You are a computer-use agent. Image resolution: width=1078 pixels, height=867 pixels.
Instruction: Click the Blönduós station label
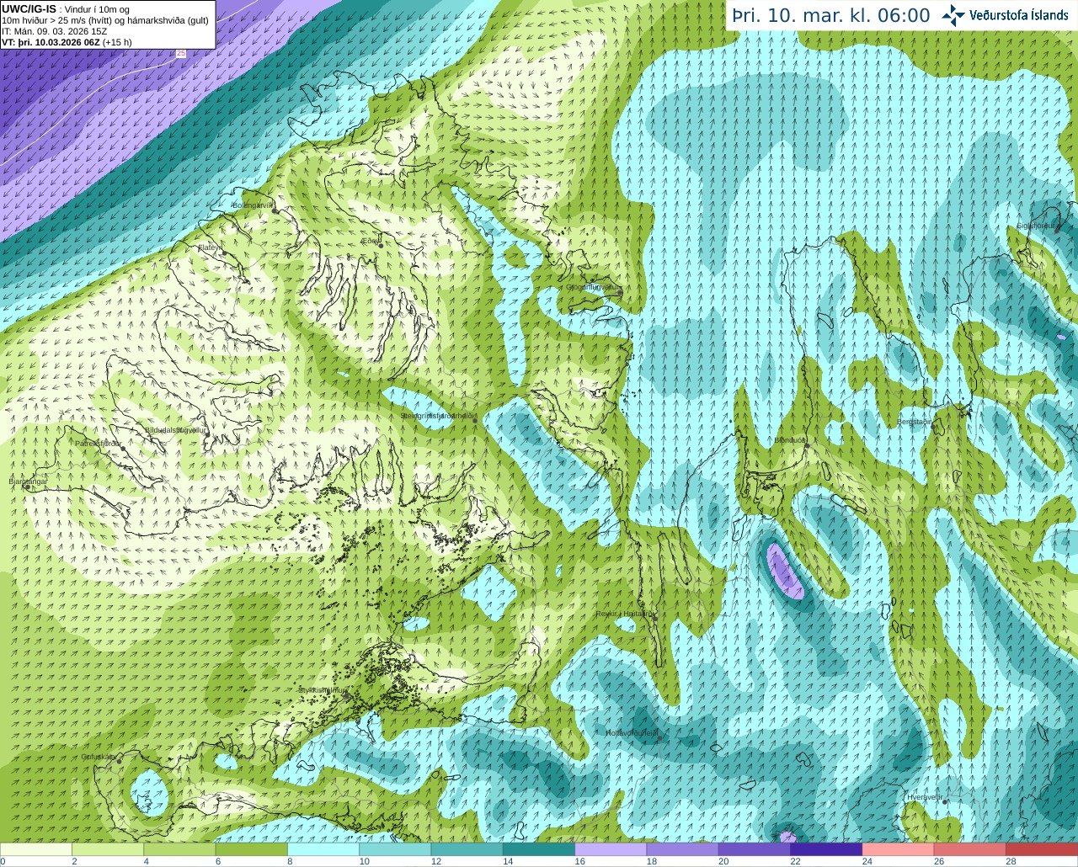[x=791, y=440]
